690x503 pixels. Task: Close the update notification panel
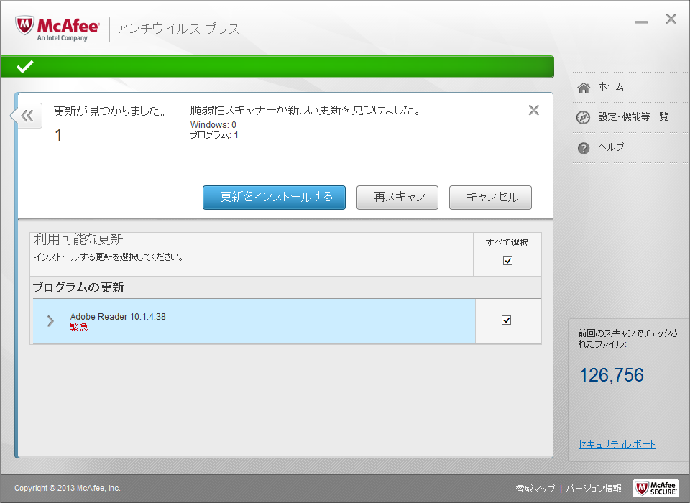(534, 110)
